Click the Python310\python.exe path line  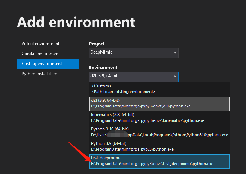click(x=159, y=135)
